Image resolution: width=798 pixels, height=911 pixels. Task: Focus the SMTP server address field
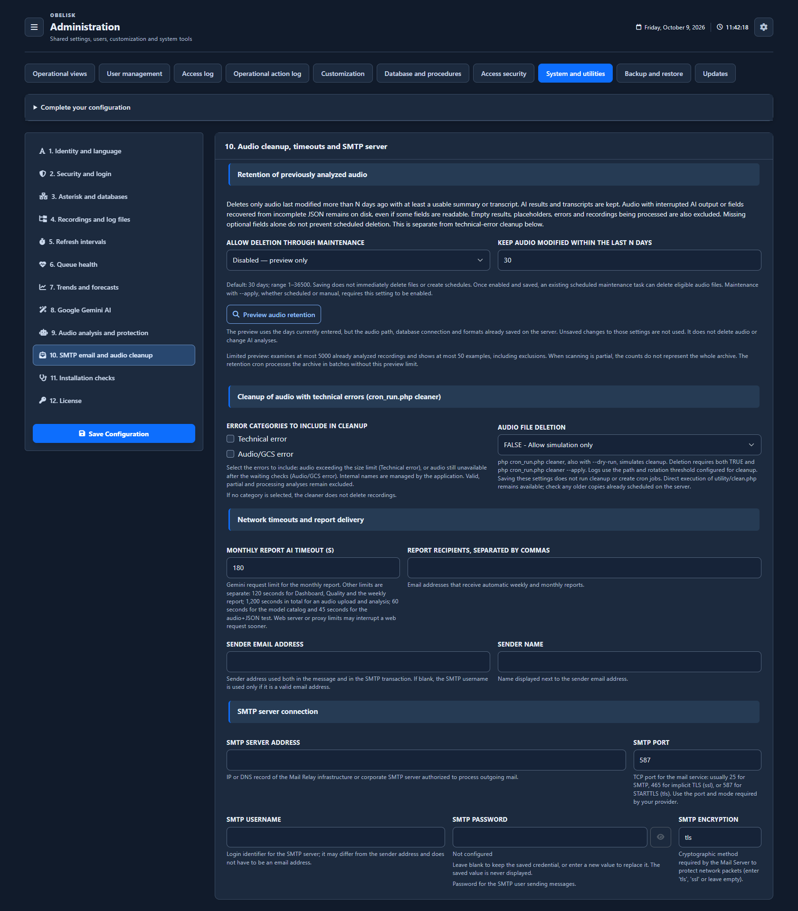(426, 760)
